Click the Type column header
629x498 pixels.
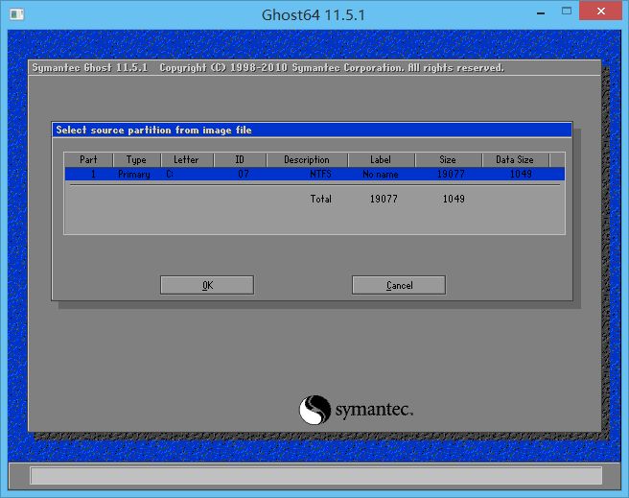click(136, 160)
